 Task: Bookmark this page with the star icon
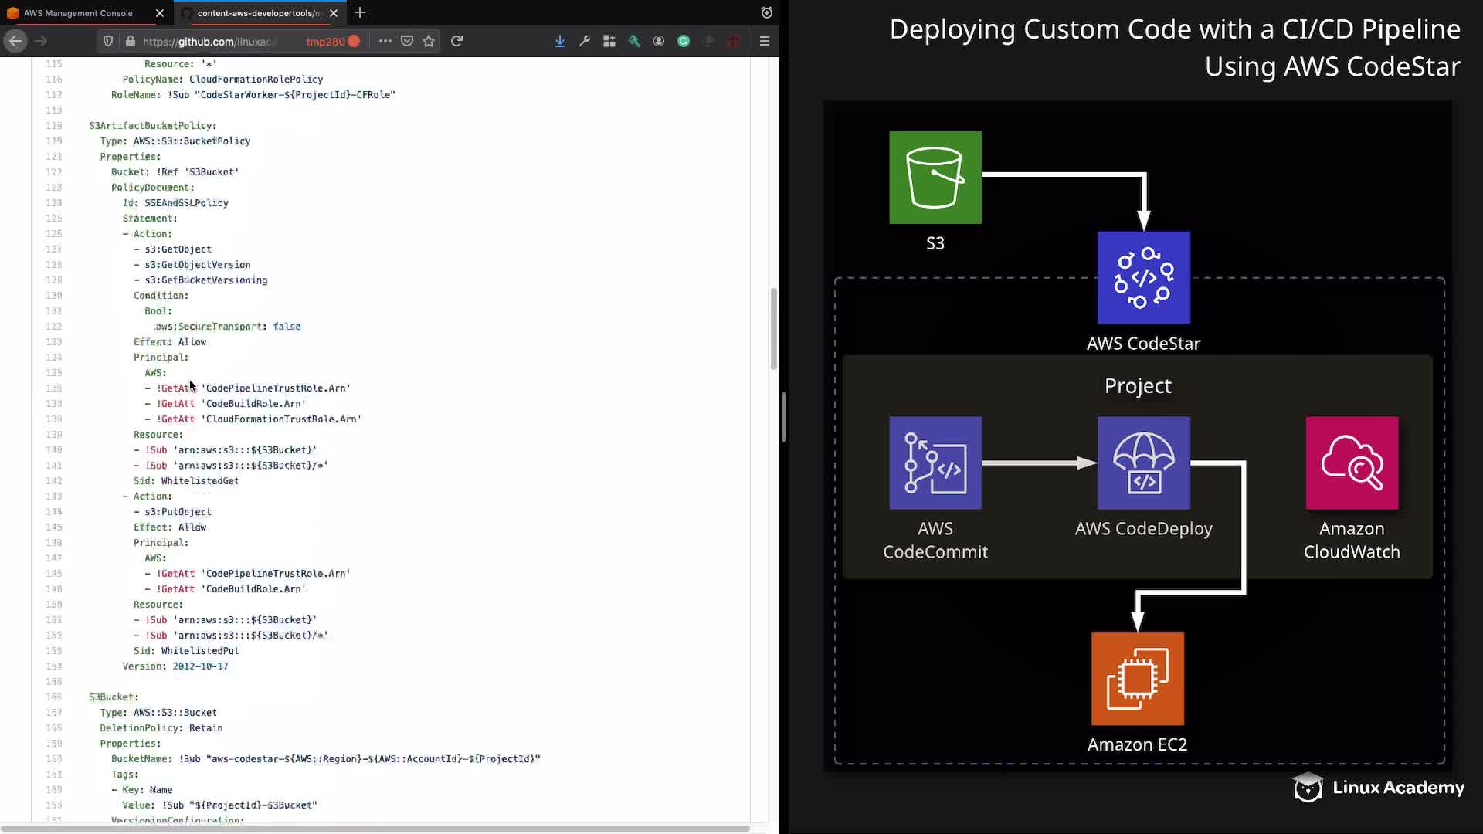coord(429,41)
